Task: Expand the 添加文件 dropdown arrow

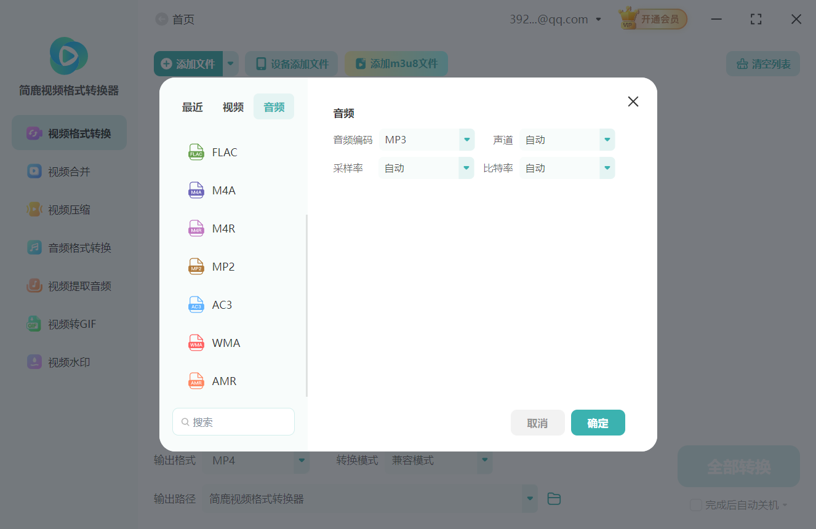Action: click(230, 63)
